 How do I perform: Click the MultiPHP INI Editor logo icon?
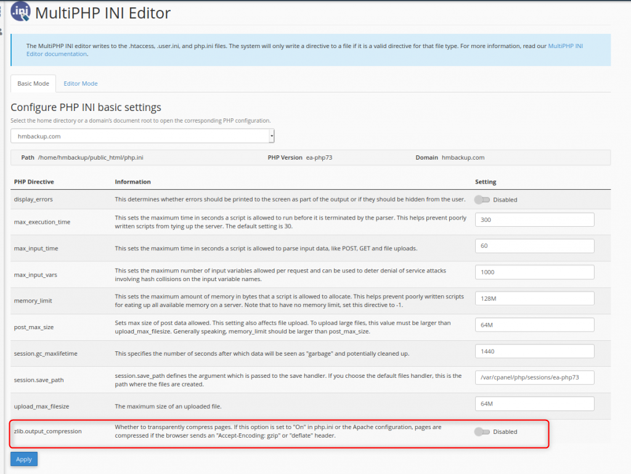pyautogui.click(x=20, y=11)
